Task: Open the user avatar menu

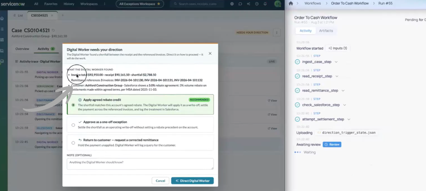Action: [x=277, y=4]
